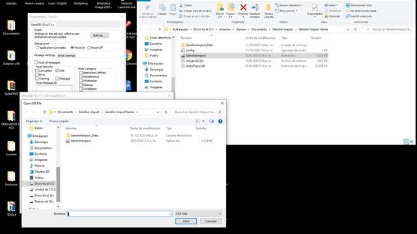Click Copiar ruta de acceso in ribbon
This screenshot has width=417, height=234.
coord(195,11)
